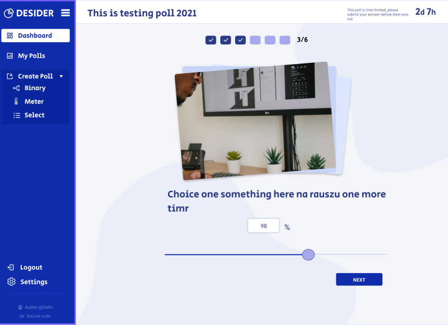Click the My Polls chart icon

tap(10, 56)
